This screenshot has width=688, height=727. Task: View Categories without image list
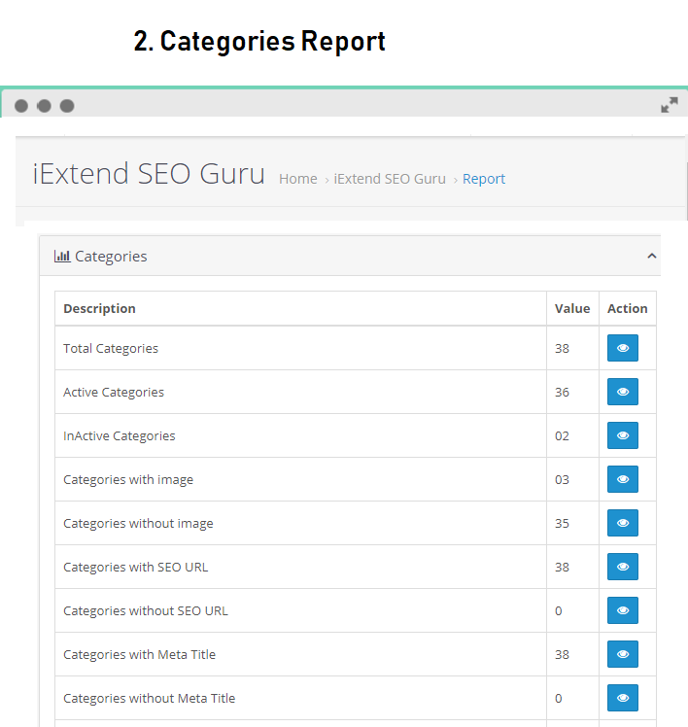coord(622,523)
